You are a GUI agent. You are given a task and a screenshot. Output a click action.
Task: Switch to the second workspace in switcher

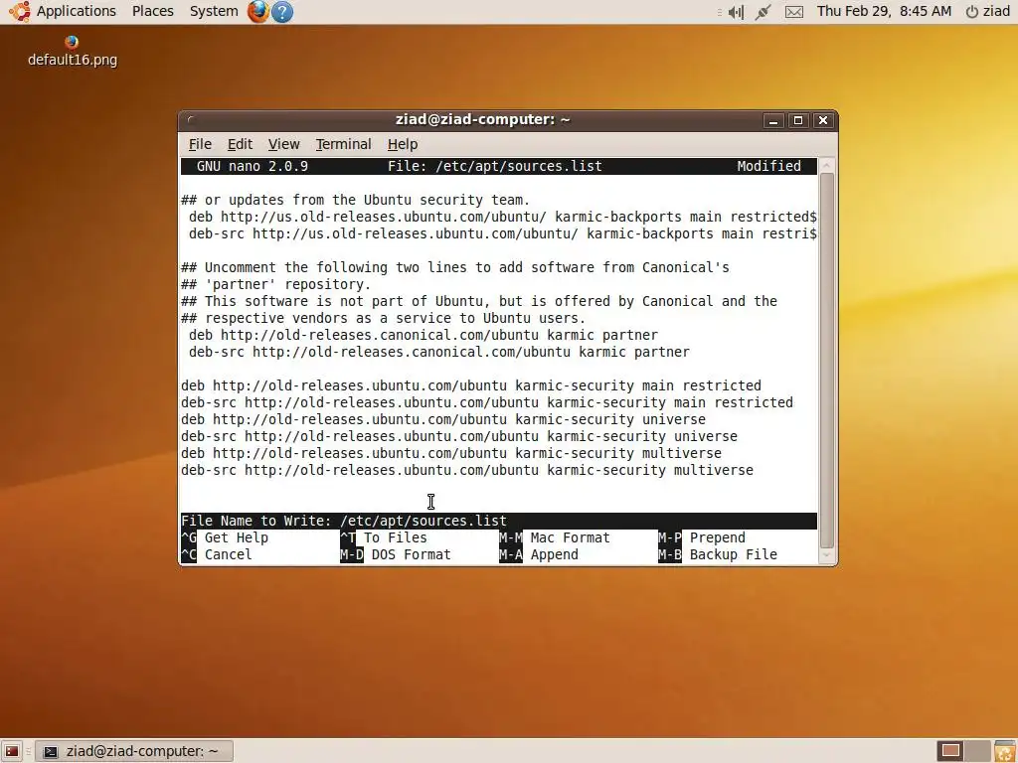click(x=978, y=751)
